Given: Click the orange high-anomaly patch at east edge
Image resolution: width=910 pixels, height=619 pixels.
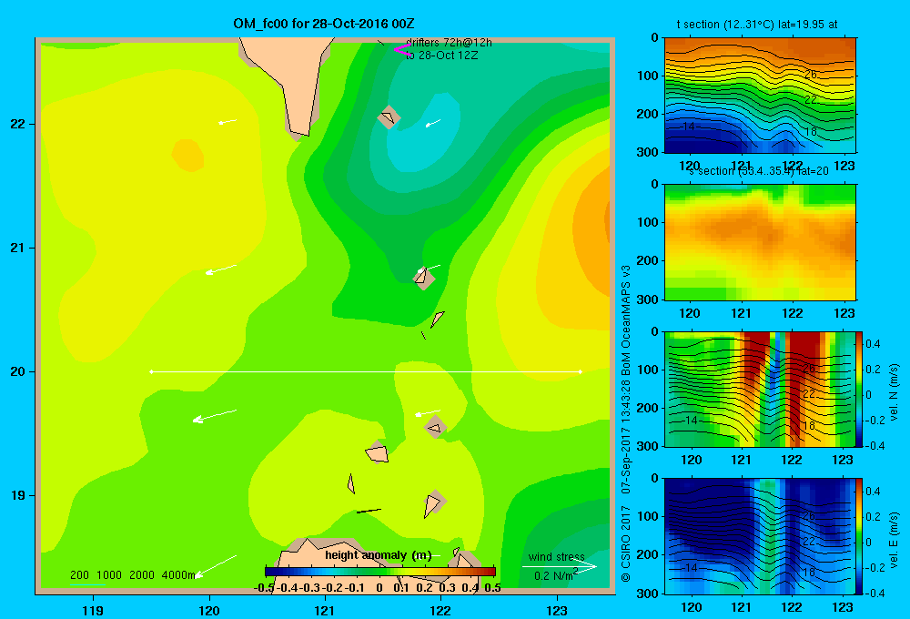Looking at the screenshot, I should tap(593, 220).
